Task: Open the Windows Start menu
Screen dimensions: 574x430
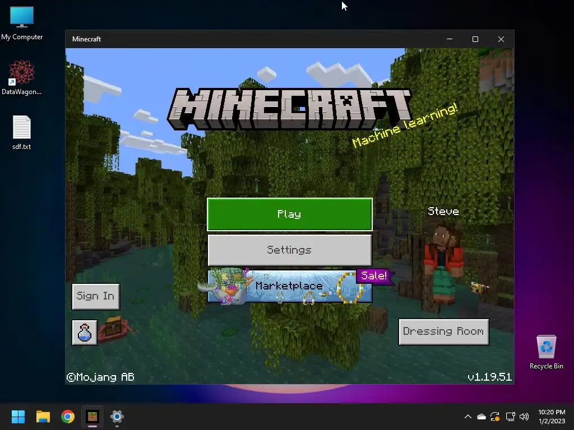Action: click(x=18, y=417)
